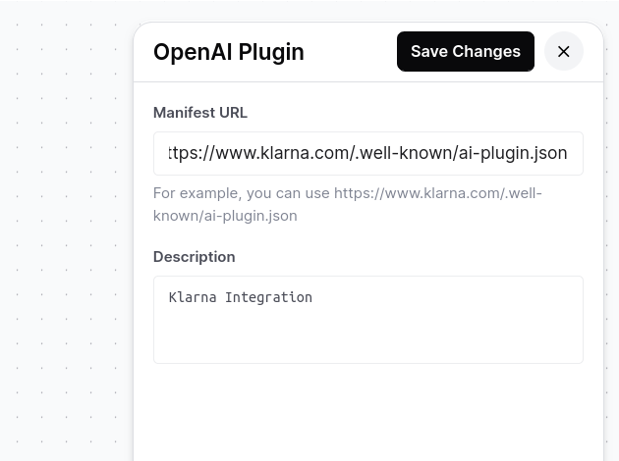Image resolution: width=619 pixels, height=461 pixels.
Task: Click the Save Changes button
Action: pyautogui.click(x=466, y=51)
